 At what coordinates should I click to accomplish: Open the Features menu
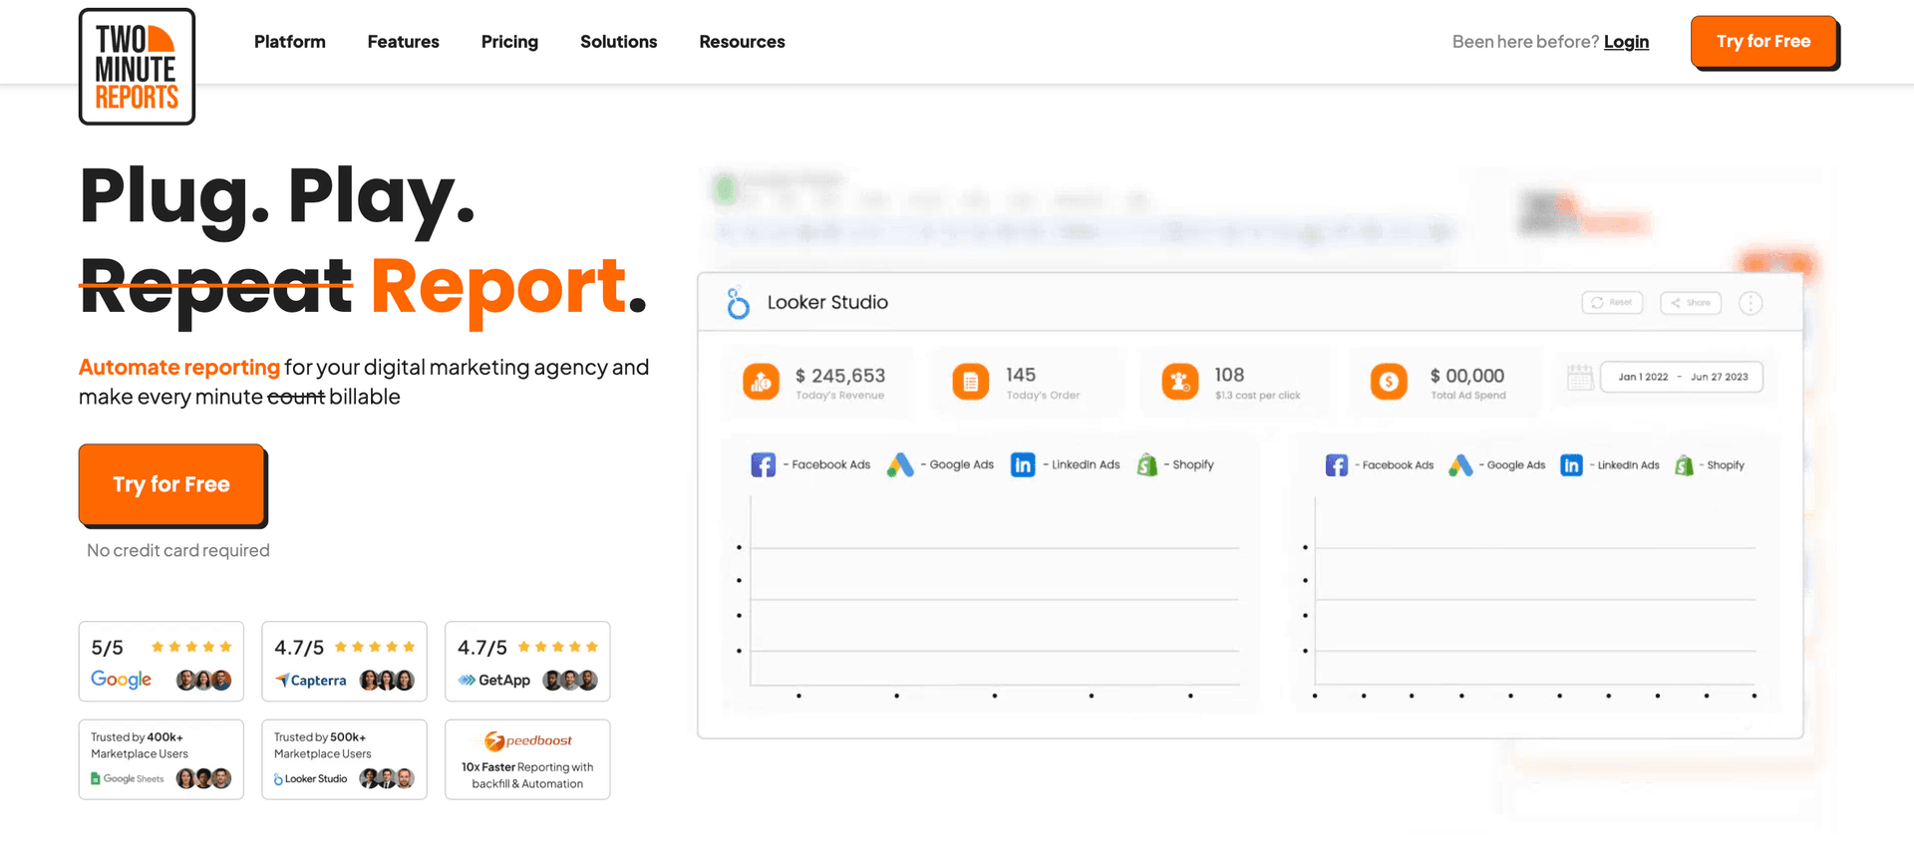[403, 42]
